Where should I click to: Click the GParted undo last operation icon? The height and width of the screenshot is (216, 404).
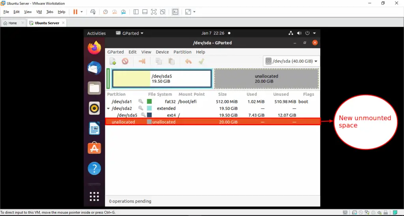click(x=188, y=61)
